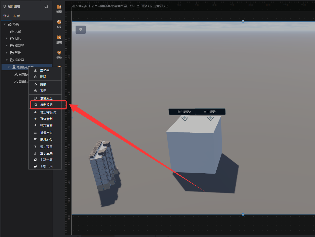Click the map pin button in the viewport
The height and width of the screenshot is (237, 315).
[81, 30]
